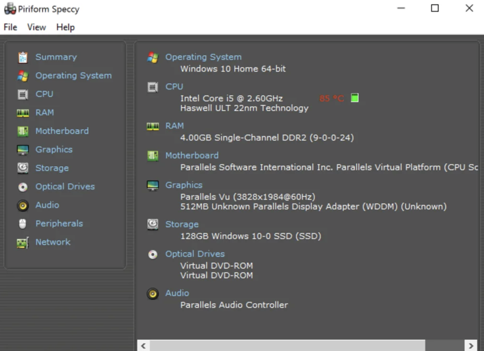
Task: Click 'Windows 10 Home 64-bit' text
Action: coord(233,69)
